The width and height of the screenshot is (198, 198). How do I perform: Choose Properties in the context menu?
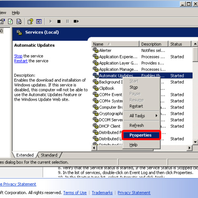(141, 135)
